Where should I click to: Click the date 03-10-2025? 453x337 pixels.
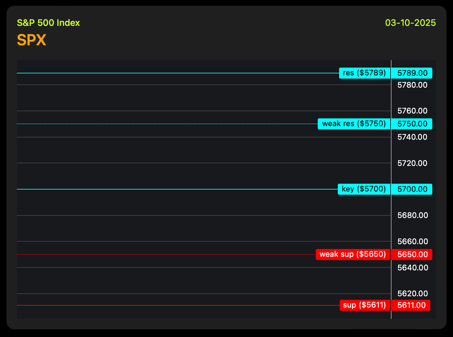pyautogui.click(x=410, y=23)
